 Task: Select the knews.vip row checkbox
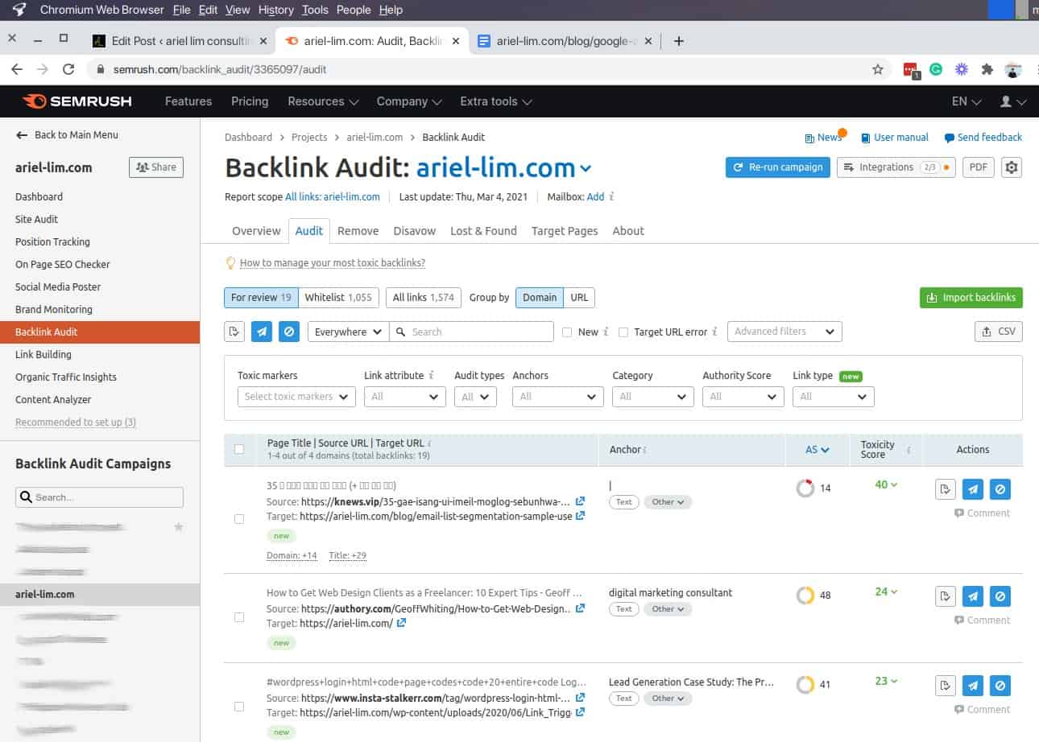[239, 519]
